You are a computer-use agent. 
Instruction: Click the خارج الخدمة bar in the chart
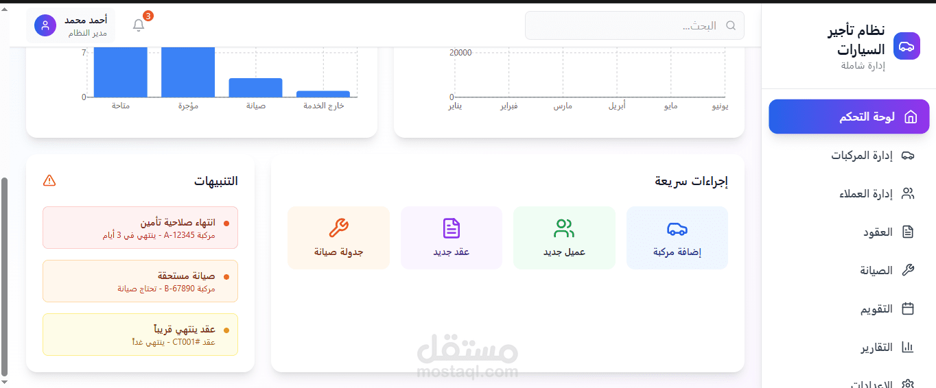tap(323, 94)
